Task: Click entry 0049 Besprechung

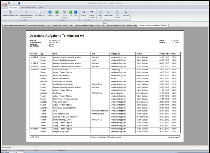Action: click(61, 114)
